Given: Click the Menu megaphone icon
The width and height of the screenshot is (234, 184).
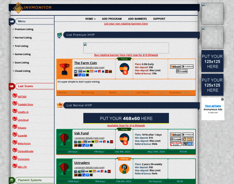Looking at the screenshot, I should click(x=12, y=21).
